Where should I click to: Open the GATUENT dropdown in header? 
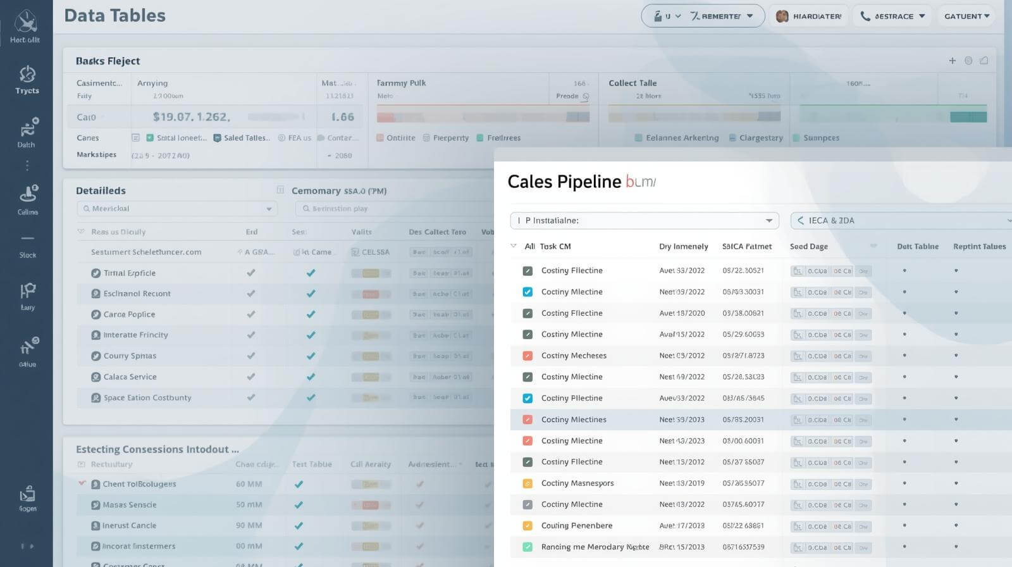click(x=966, y=16)
